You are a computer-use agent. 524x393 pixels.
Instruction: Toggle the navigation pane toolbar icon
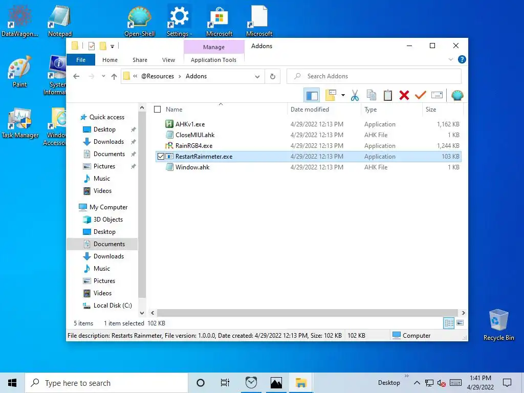pyautogui.click(x=312, y=96)
